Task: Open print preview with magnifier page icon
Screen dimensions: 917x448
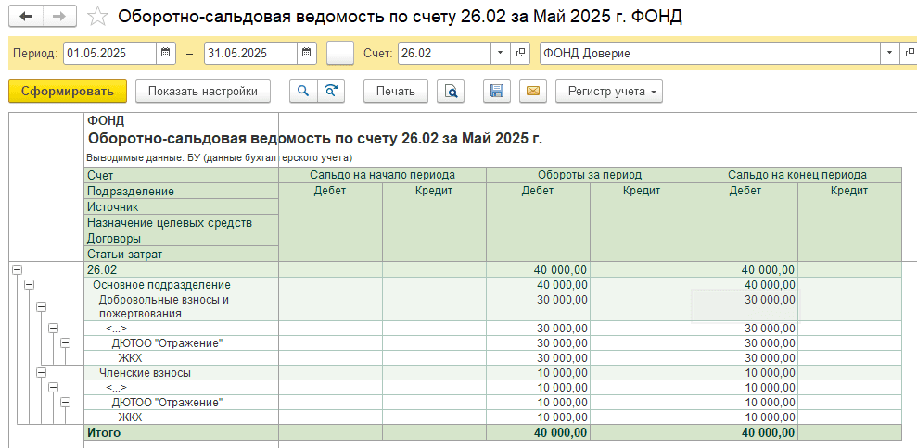Action: 451,91
